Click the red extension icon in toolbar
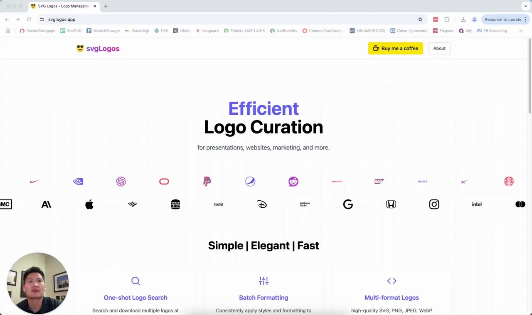Viewport: 532px width, 315px height. tap(436, 20)
